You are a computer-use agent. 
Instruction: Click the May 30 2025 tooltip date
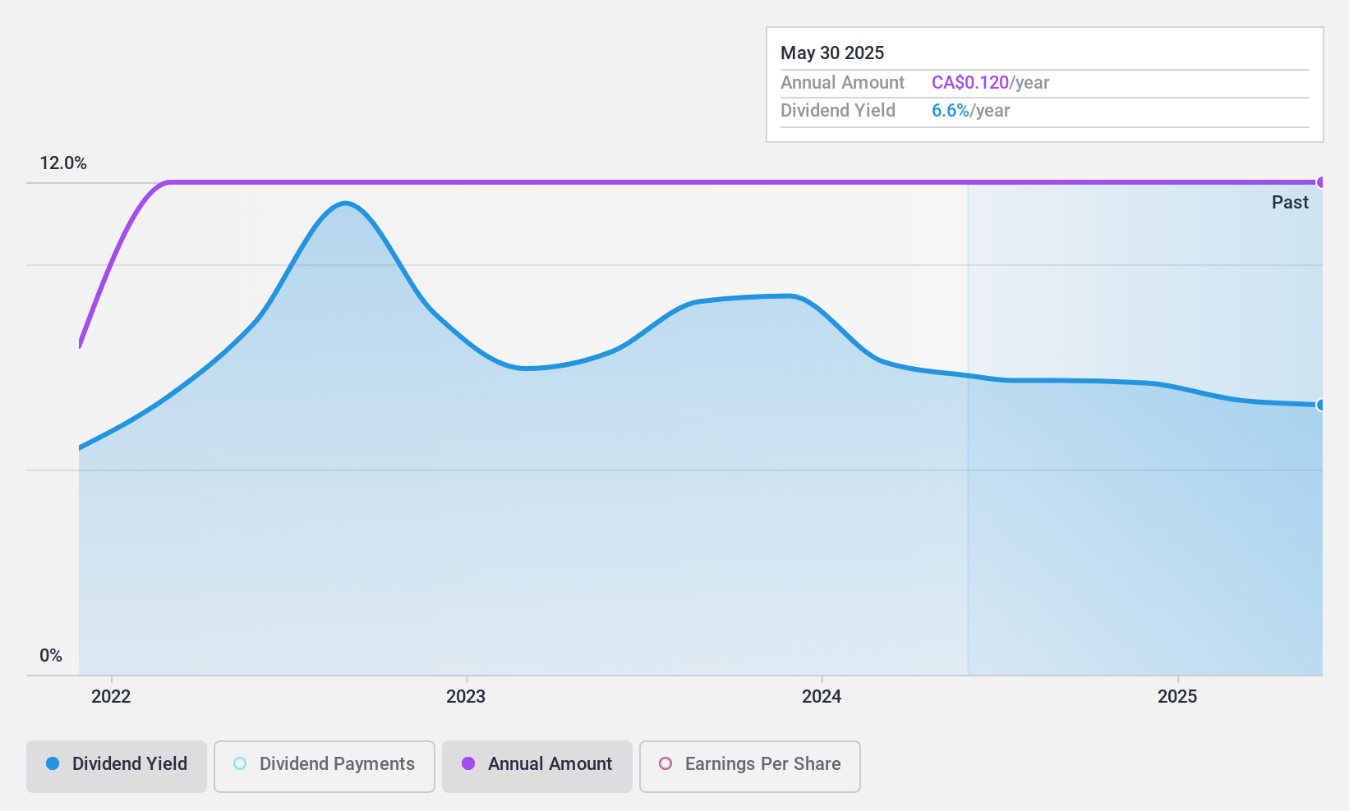(832, 53)
